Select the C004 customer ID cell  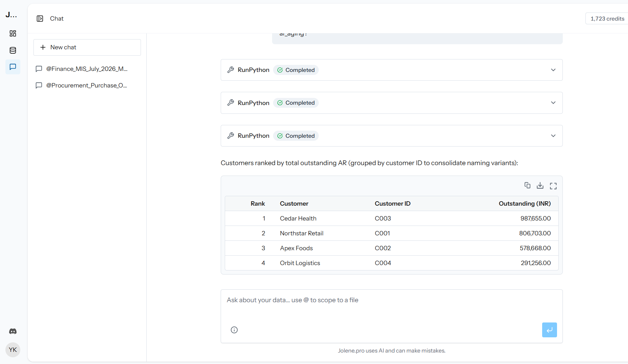pos(383,263)
